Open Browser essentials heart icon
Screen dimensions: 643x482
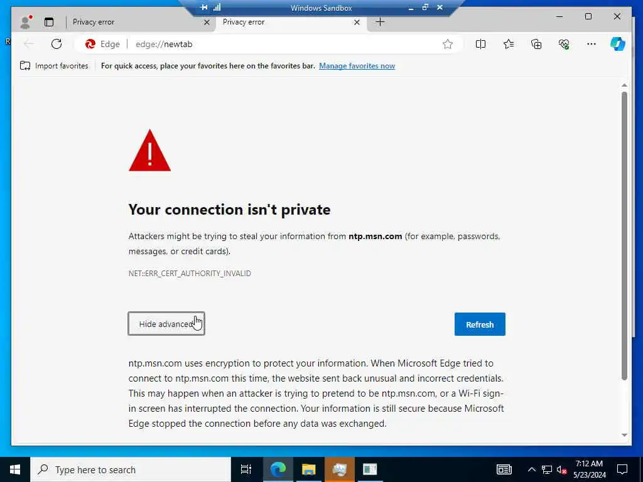point(564,44)
